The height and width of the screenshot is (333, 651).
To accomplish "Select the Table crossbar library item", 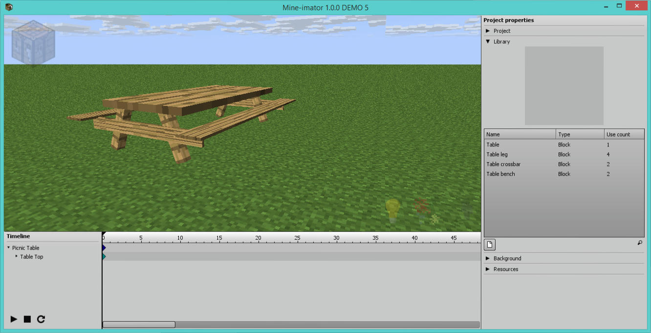I will [x=564, y=164].
